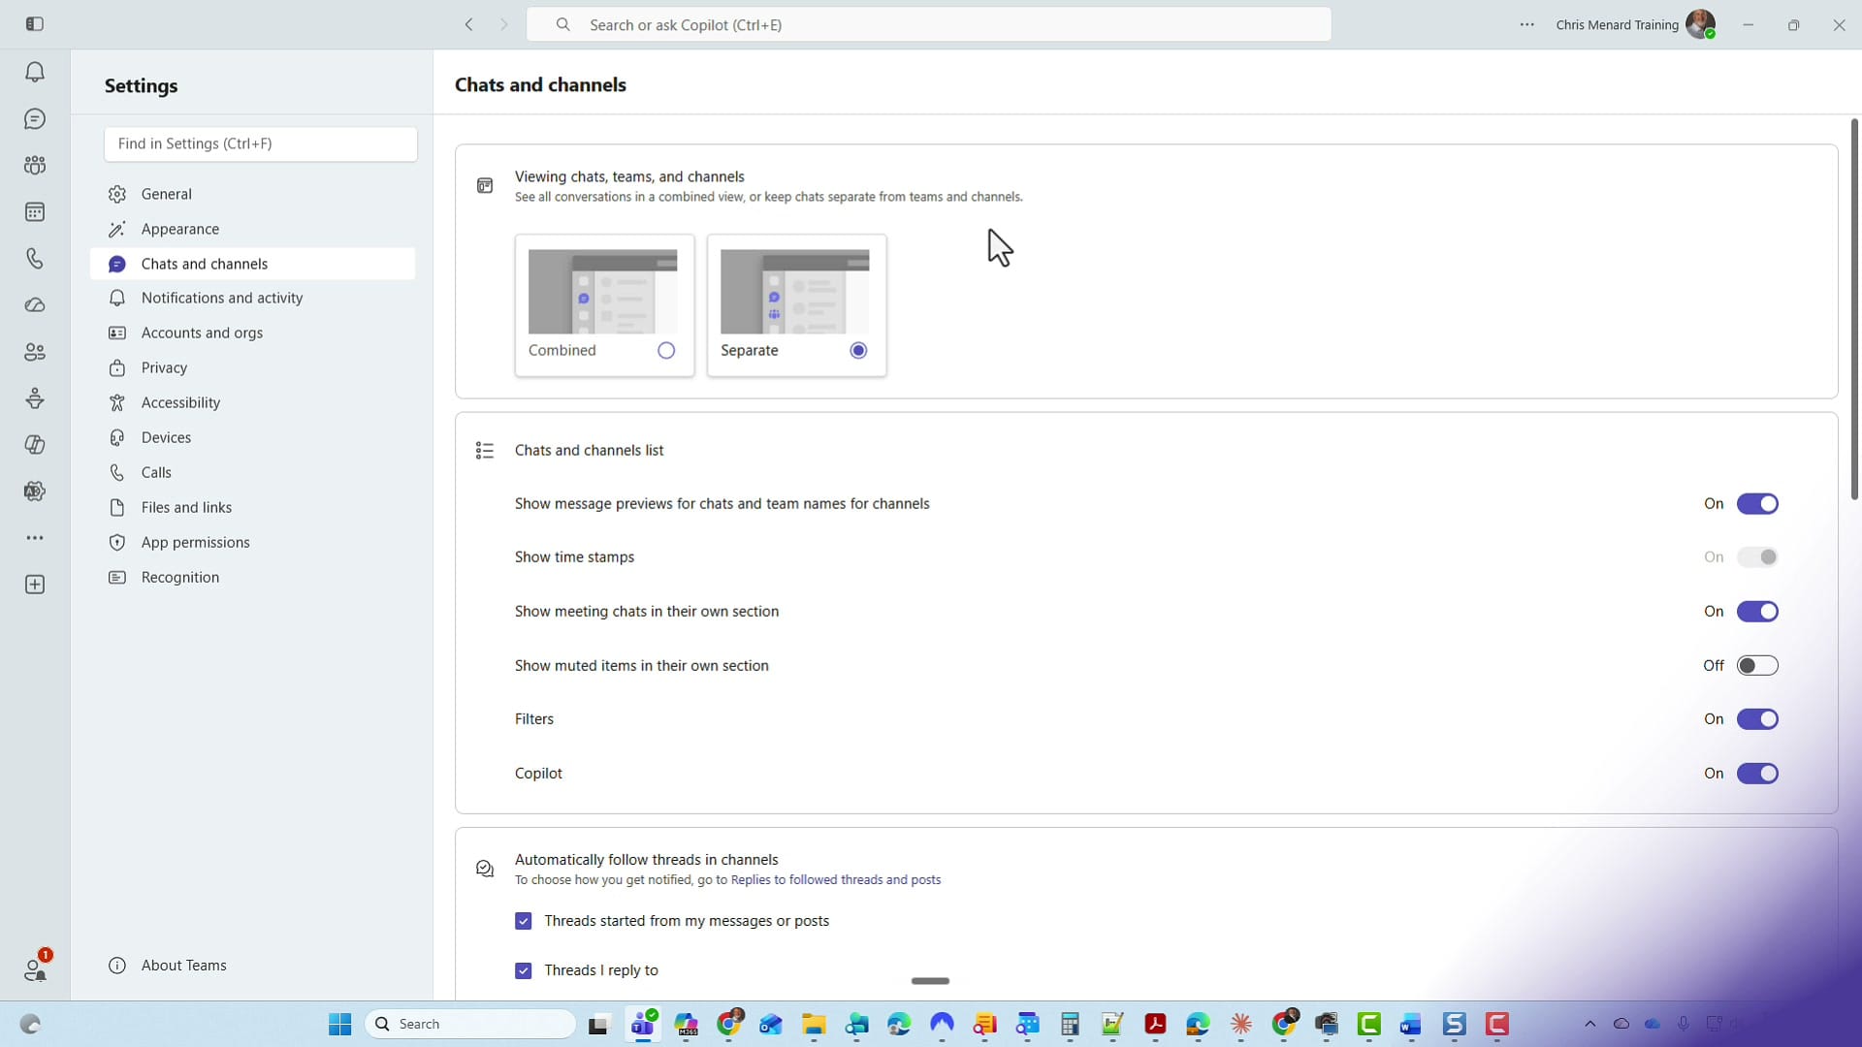Open the Copilot app in the left rail

coord(35,444)
